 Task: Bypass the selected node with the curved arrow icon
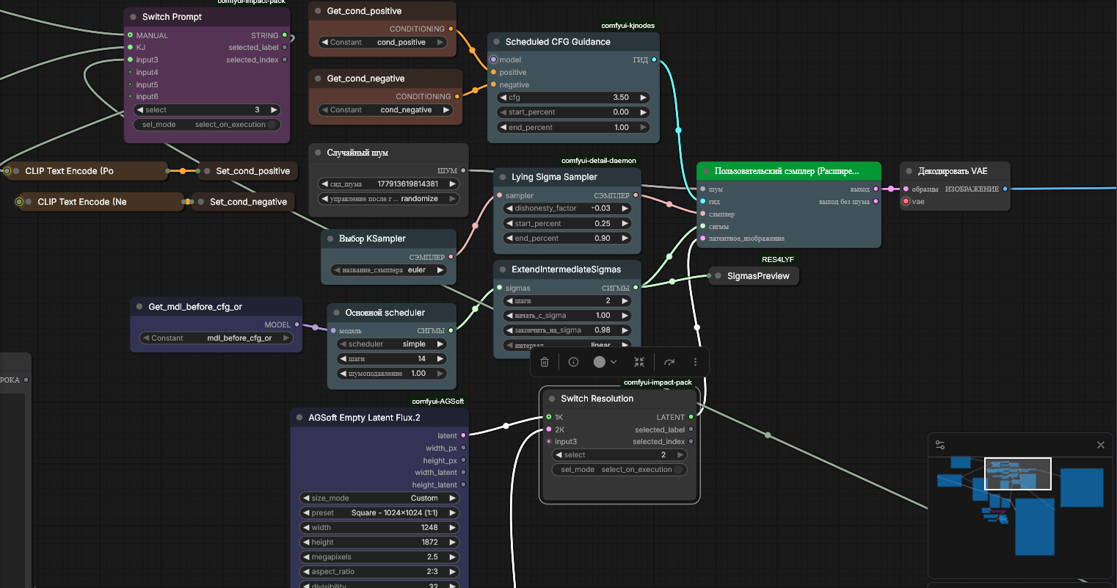pyautogui.click(x=669, y=362)
